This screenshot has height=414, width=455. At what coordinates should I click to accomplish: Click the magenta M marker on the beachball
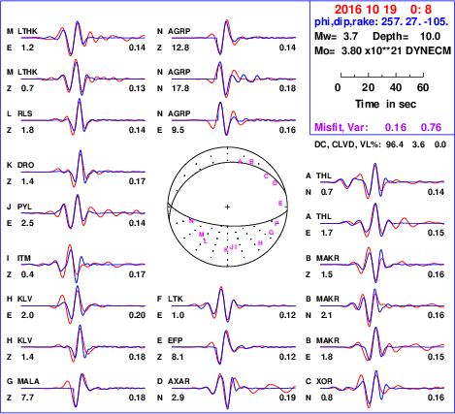201,235
